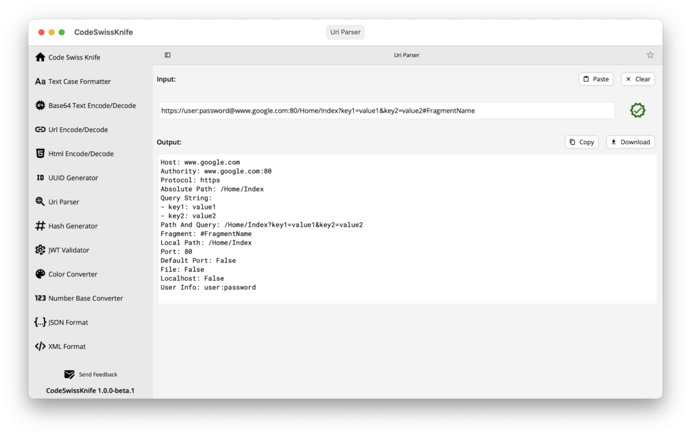Copy the Output text
The width and height of the screenshot is (691, 436).
pos(582,142)
